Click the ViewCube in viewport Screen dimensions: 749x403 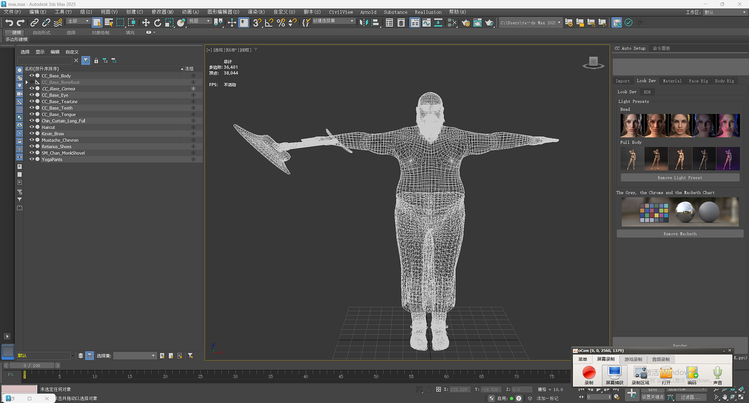(x=593, y=62)
